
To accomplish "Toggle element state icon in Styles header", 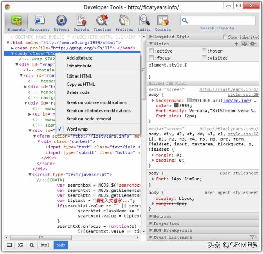I will pyautogui.click(x=245, y=44).
